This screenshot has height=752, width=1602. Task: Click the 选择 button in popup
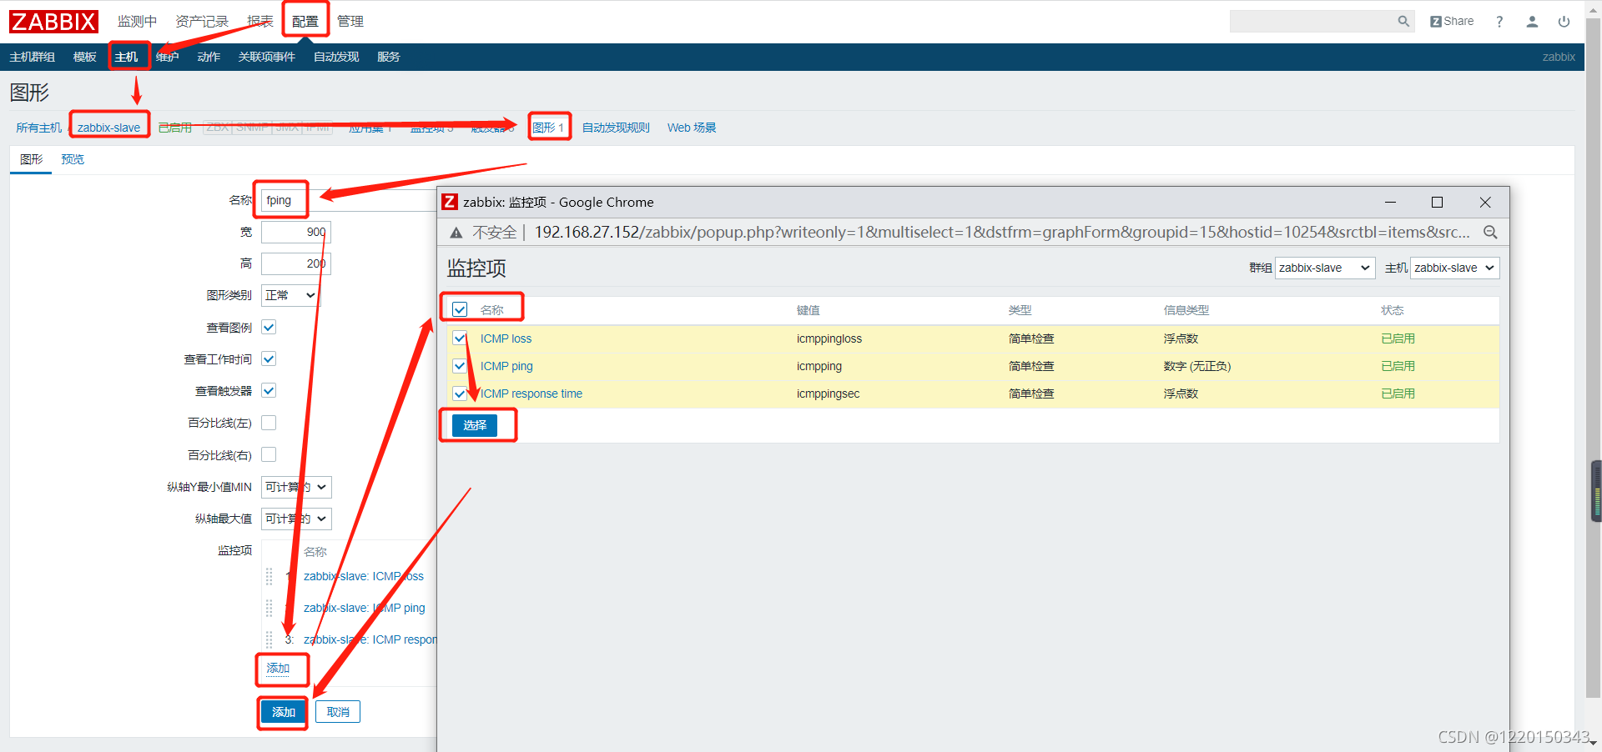point(475,425)
